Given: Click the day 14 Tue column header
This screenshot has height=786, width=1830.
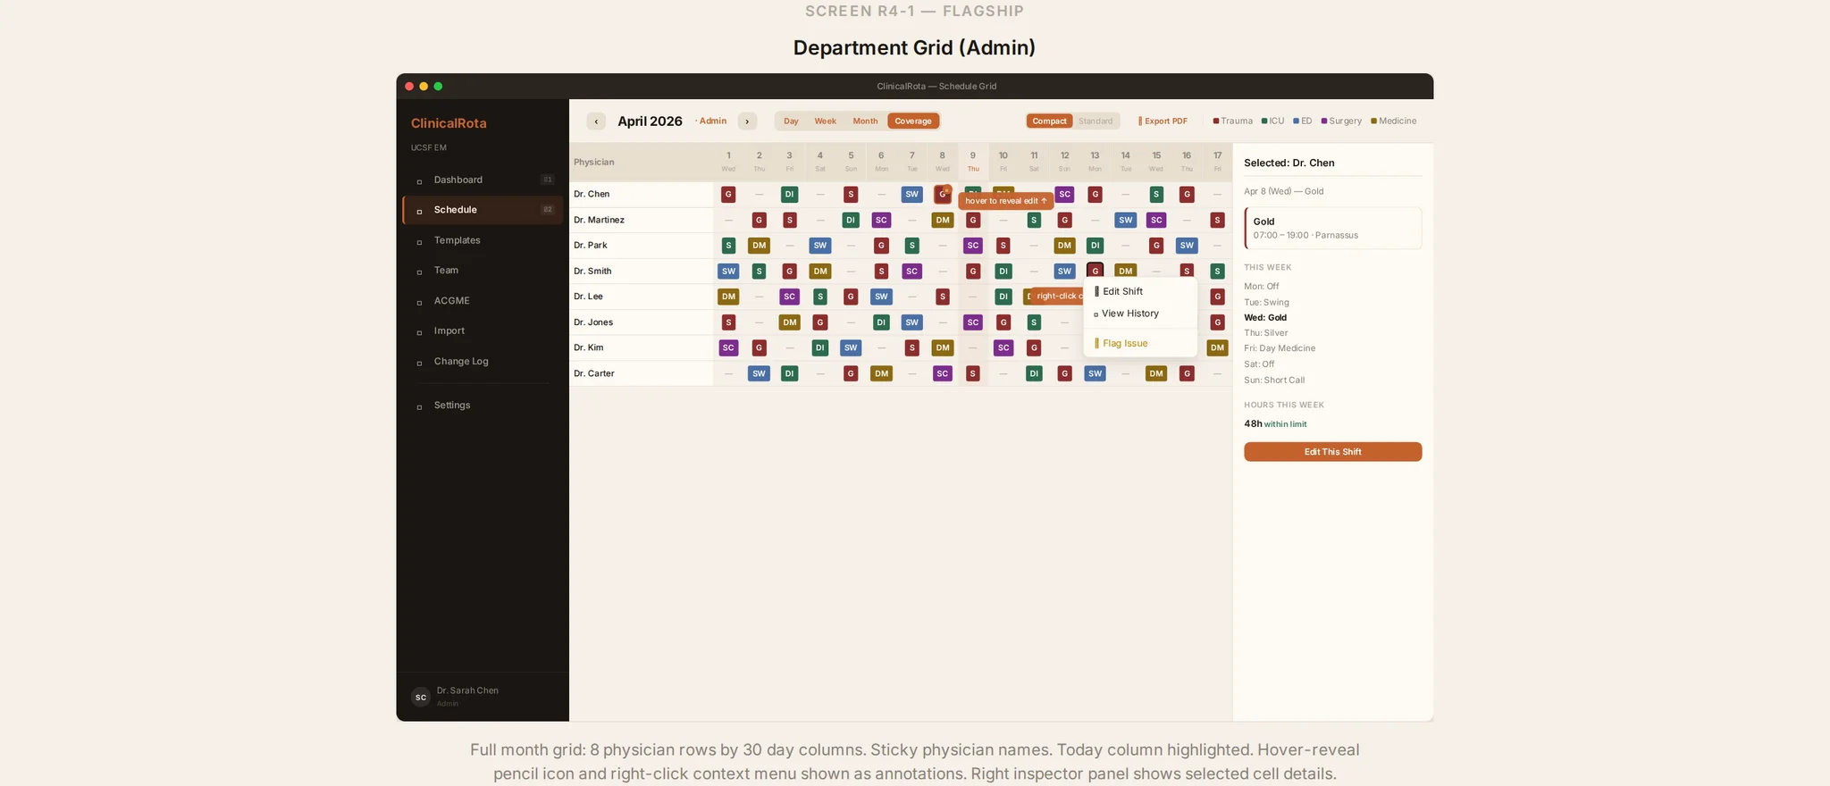Looking at the screenshot, I should (x=1126, y=162).
